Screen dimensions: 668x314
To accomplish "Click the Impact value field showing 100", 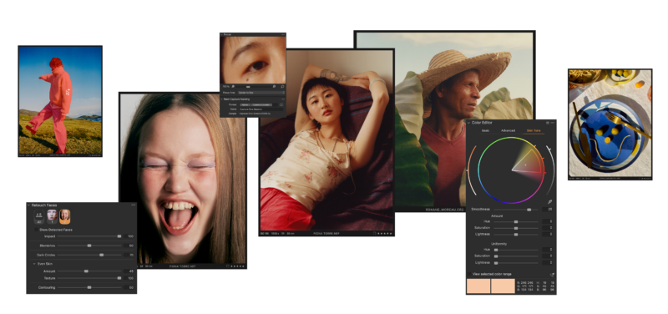I will pos(129,236).
